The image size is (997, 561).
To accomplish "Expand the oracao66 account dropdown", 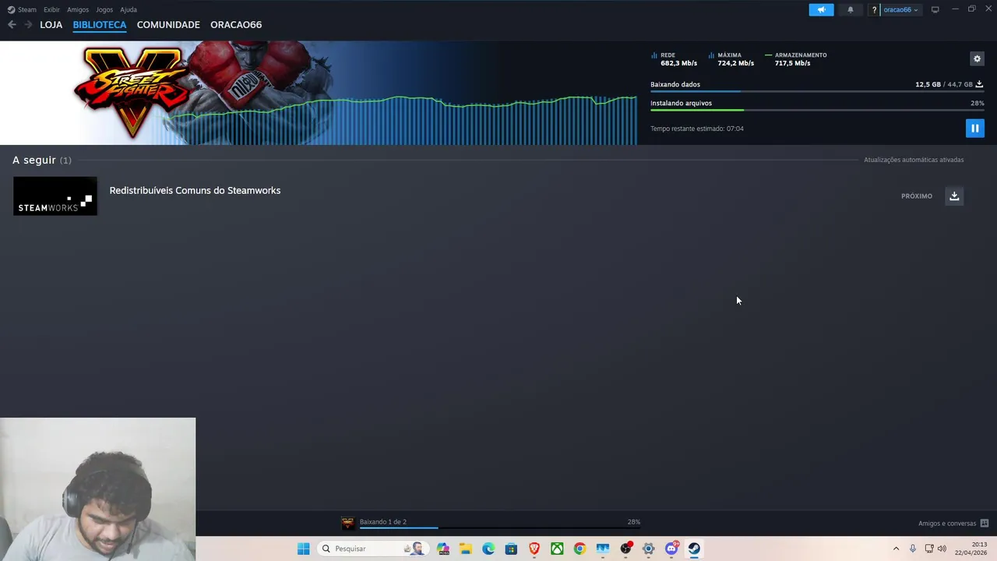I will [900, 9].
